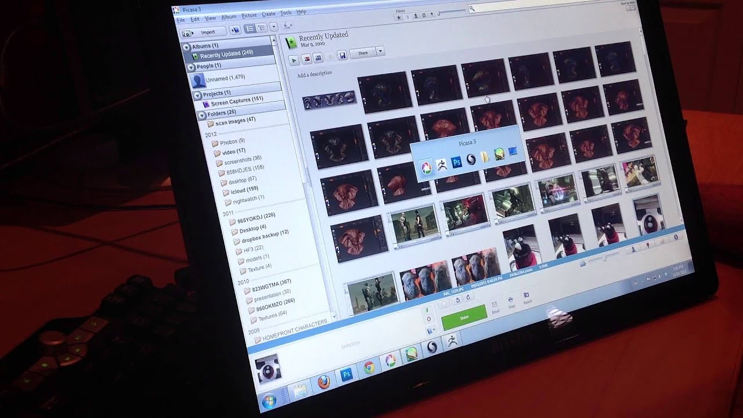Select the Photoshop icon in the task switcher overlay
Screen dimensions: 743x418
coord(457,161)
